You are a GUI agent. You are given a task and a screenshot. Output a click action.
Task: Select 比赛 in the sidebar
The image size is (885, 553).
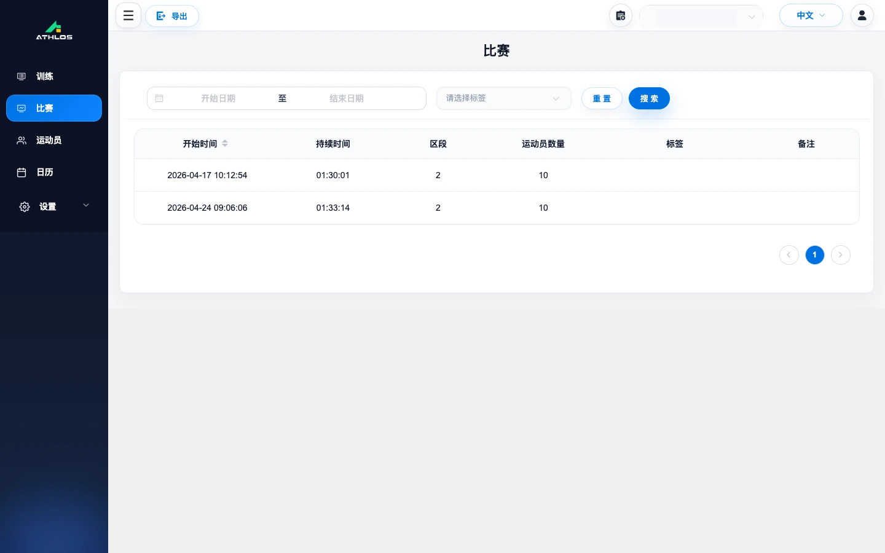(x=54, y=108)
